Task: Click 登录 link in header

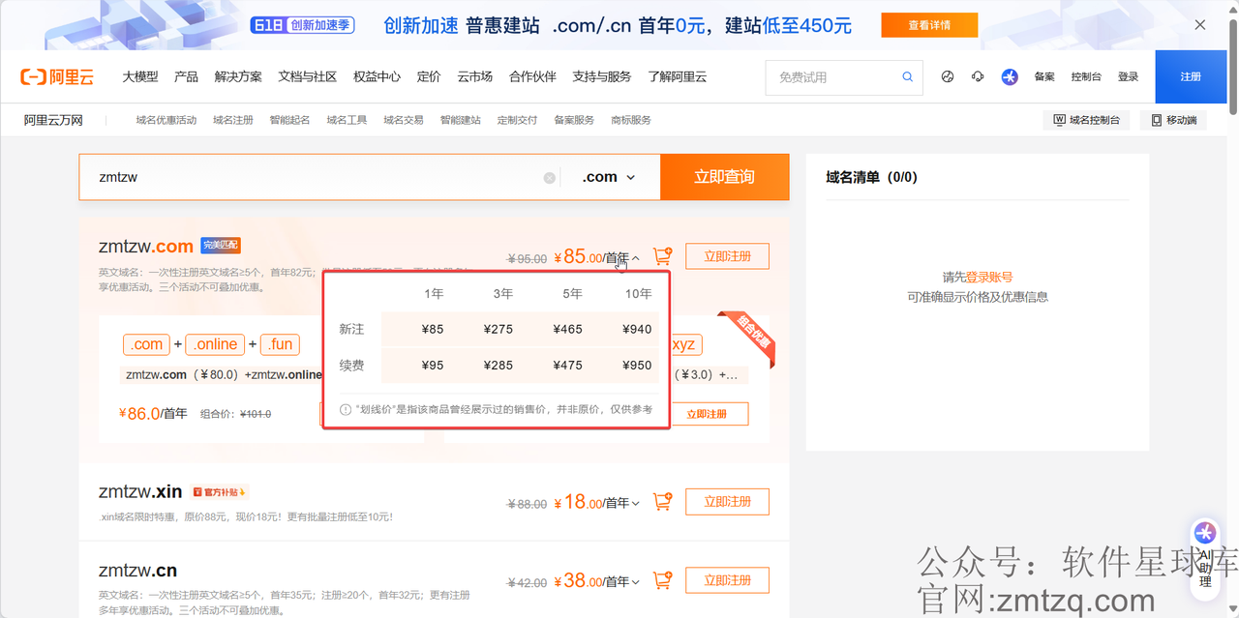Action: click(1128, 76)
